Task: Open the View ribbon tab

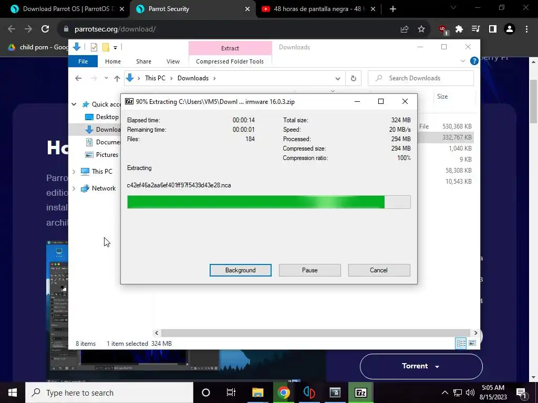Action: coord(173,61)
